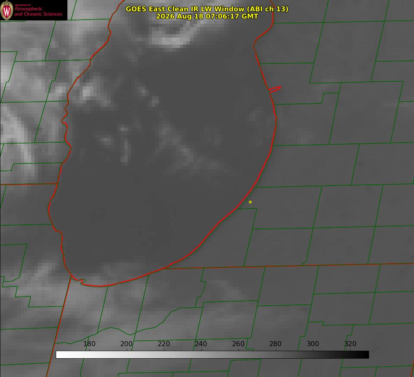Image resolution: width=414 pixels, height=377 pixels.
Task: Click the 240 colorbar tick label
Action: point(201,344)
